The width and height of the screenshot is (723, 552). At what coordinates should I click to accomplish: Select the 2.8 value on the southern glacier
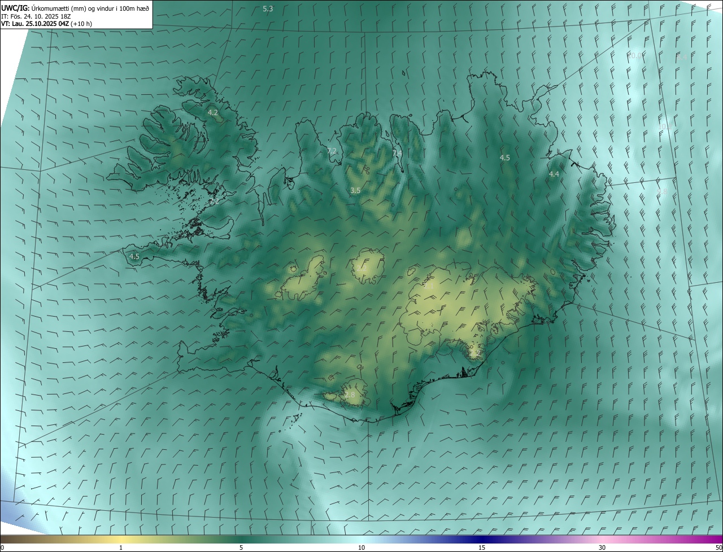point(350,395)
